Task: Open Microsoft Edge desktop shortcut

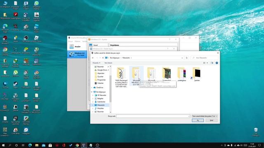Action: point(5,28)
